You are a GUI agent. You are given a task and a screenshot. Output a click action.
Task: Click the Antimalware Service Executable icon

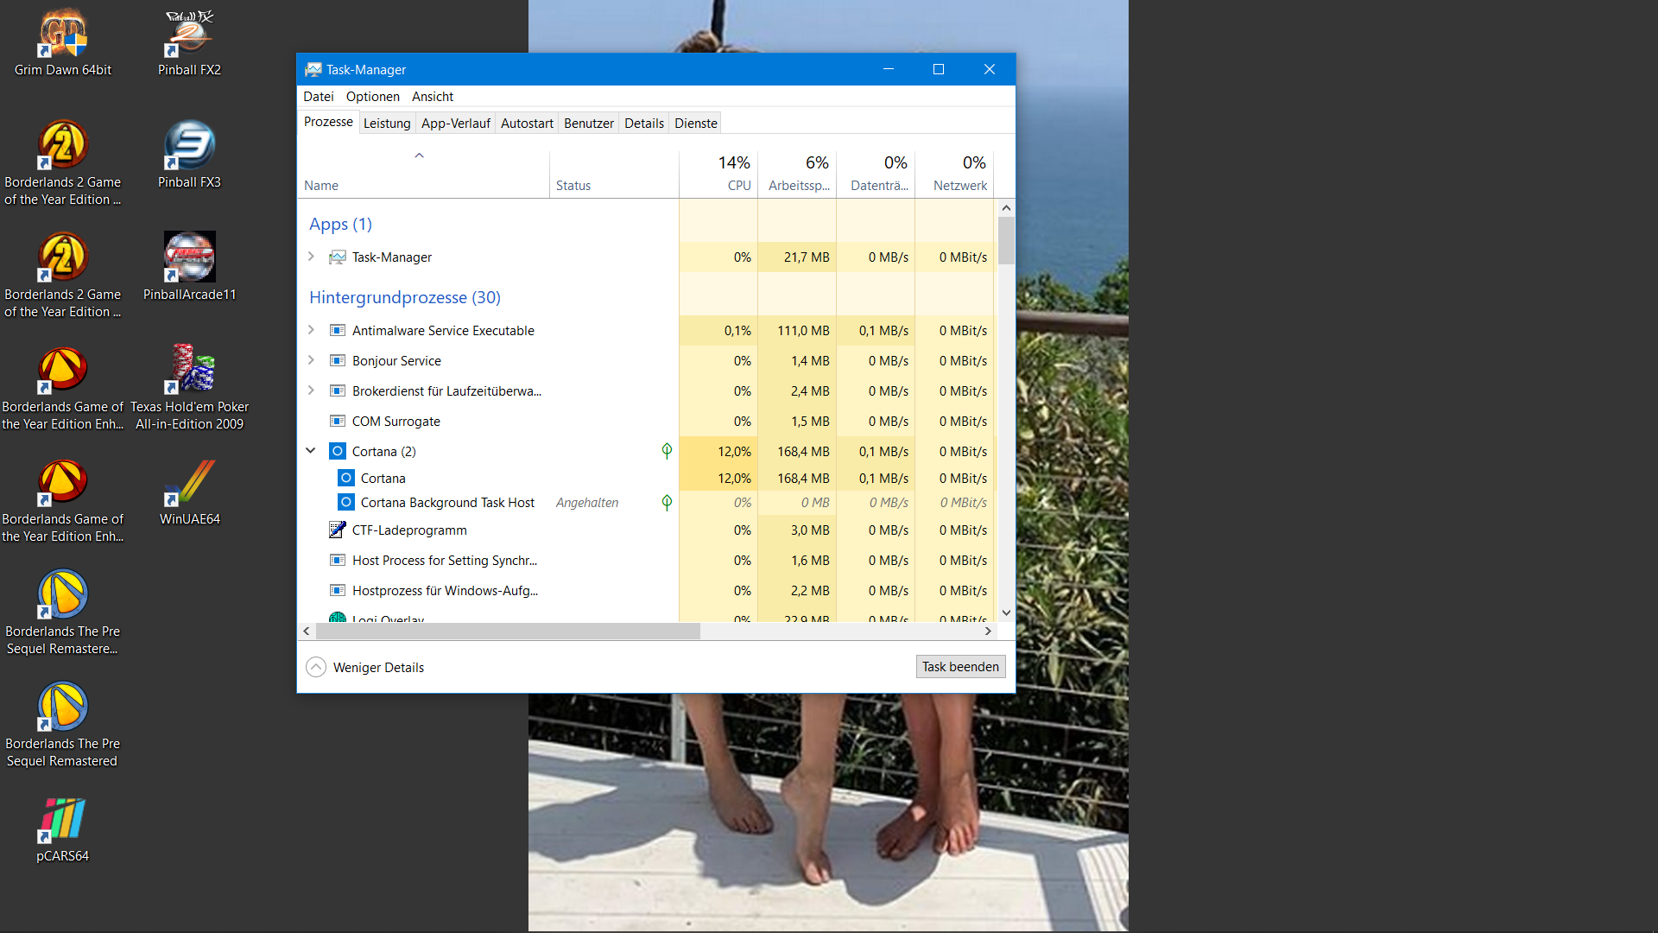tap(338, 330)
